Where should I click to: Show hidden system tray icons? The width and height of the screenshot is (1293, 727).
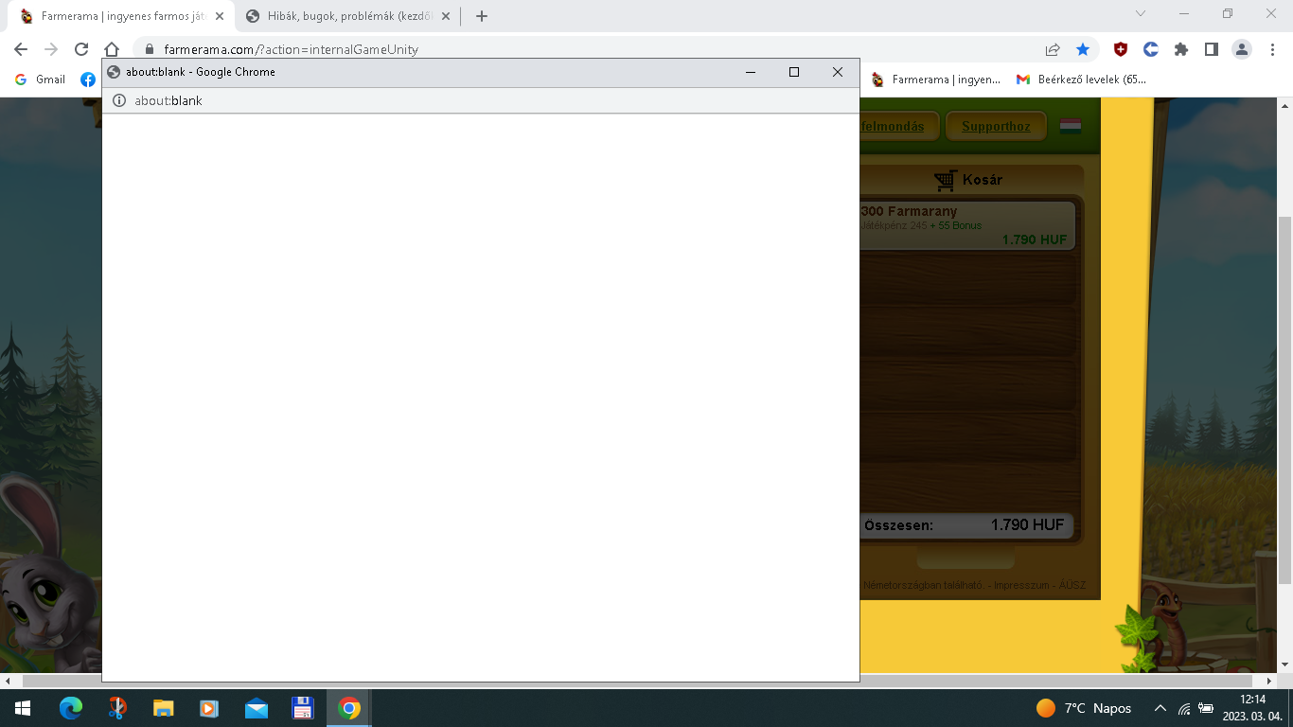click(1160, 708)
